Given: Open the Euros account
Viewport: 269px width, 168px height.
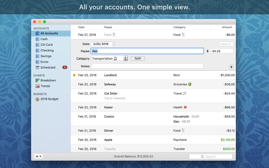Looking at the screenshot, I should click(44, 62).
